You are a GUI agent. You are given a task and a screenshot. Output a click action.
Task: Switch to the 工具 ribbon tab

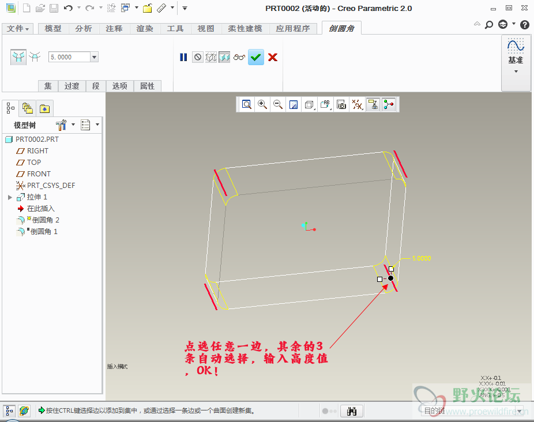[x=175, y=29]
